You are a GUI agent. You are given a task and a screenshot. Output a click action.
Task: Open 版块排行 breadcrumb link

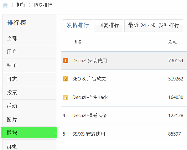click(x=43, y=5)
